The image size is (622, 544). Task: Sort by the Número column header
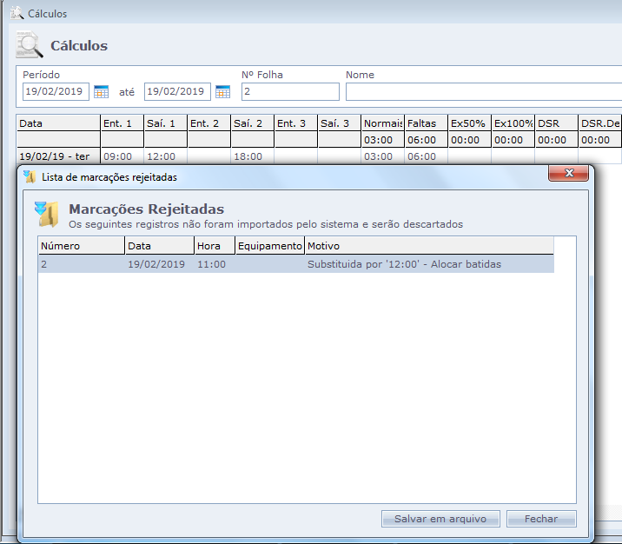[x=81, y=246]
